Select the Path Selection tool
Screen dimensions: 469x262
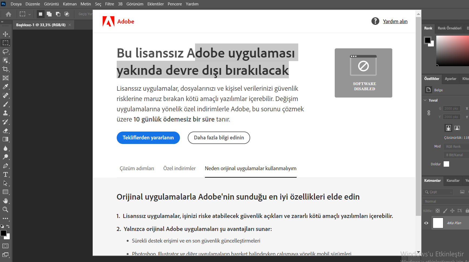point(5,183)
